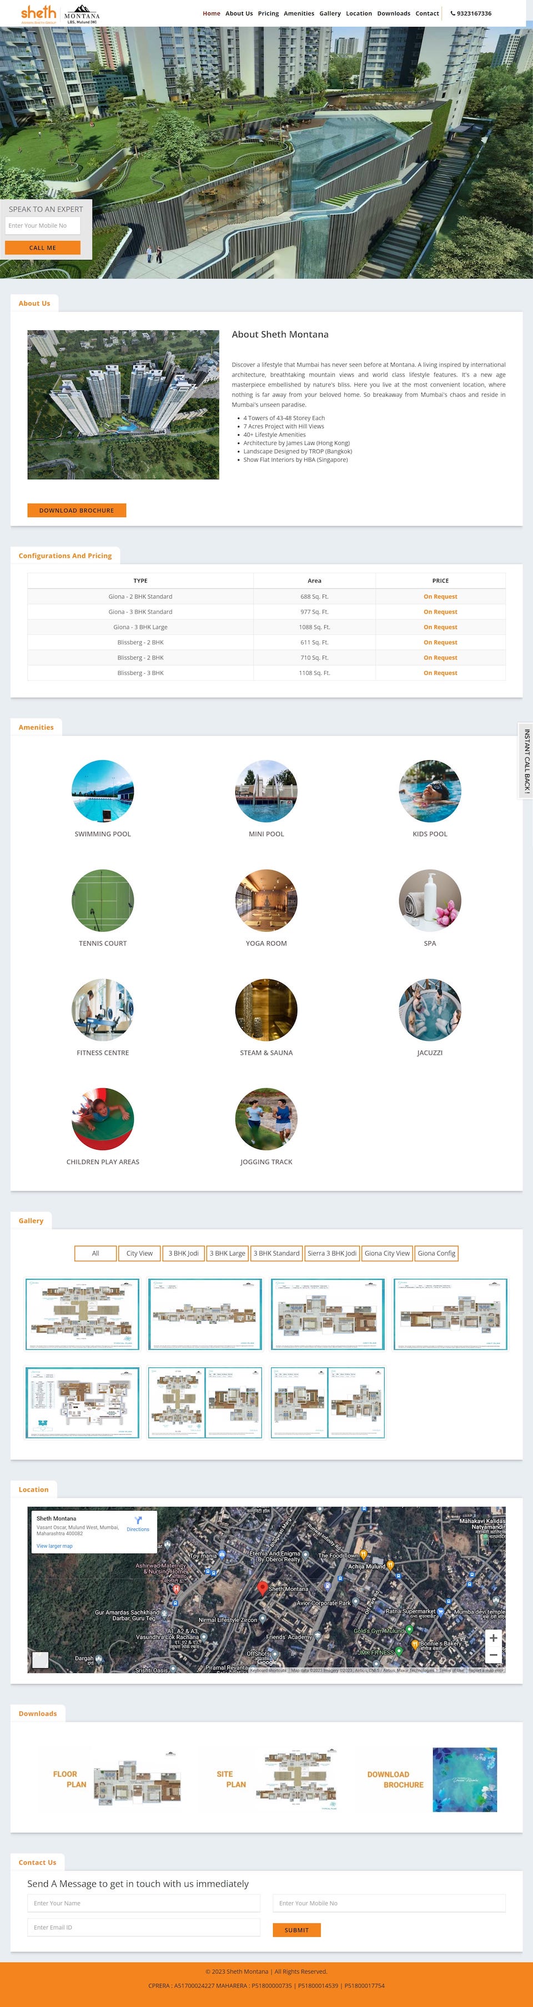Click the Directions icon on map card
The height and width of the screenshot is (2007, 533).
pos(138,1523)
